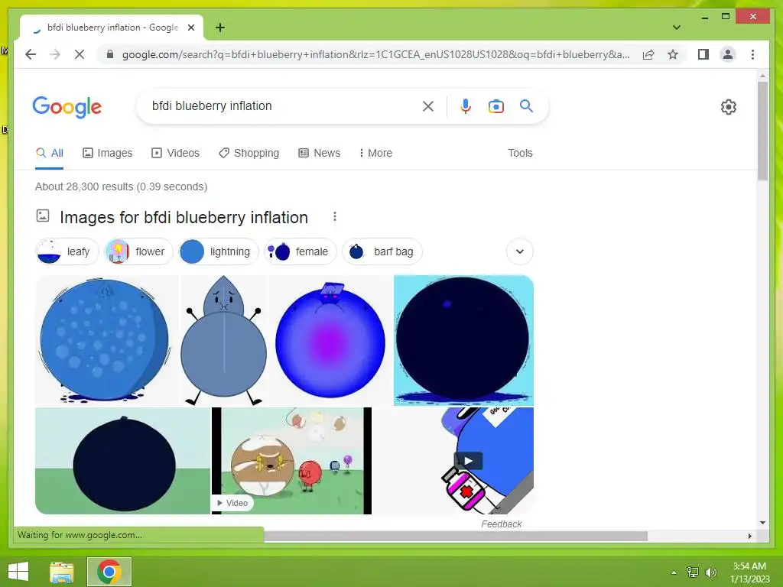This screenshot has width=783, height=587.
Task: Switch to the Images tab
Action: [107, 153]
